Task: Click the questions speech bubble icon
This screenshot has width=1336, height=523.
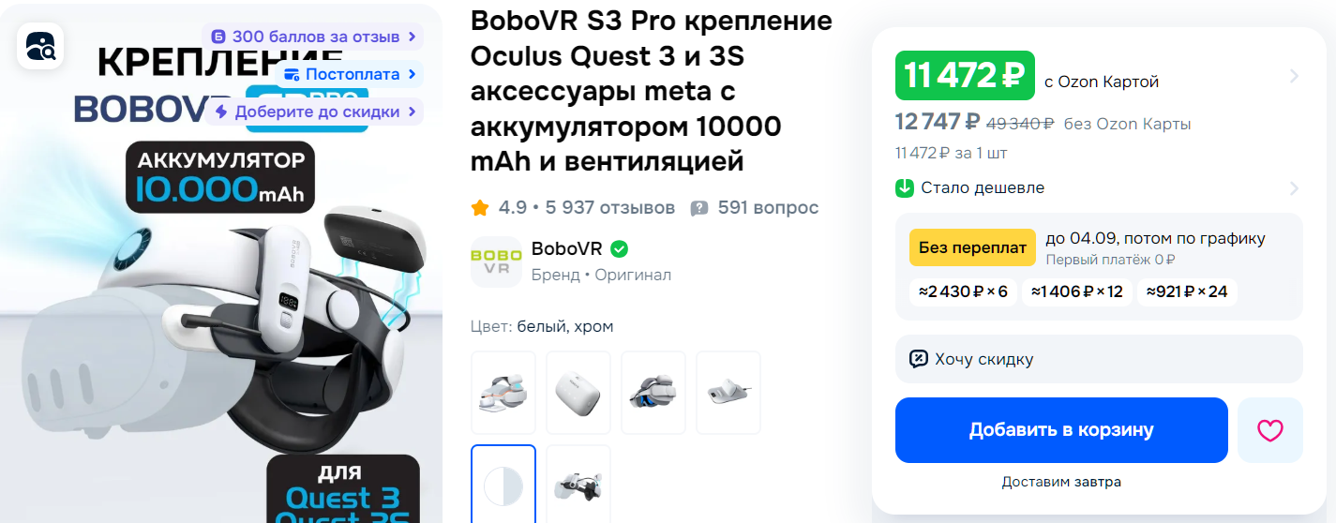Action: tap(699, 208)
